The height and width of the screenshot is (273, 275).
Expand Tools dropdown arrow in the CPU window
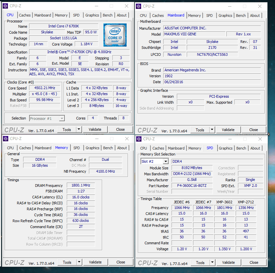(x=79, y=130)
